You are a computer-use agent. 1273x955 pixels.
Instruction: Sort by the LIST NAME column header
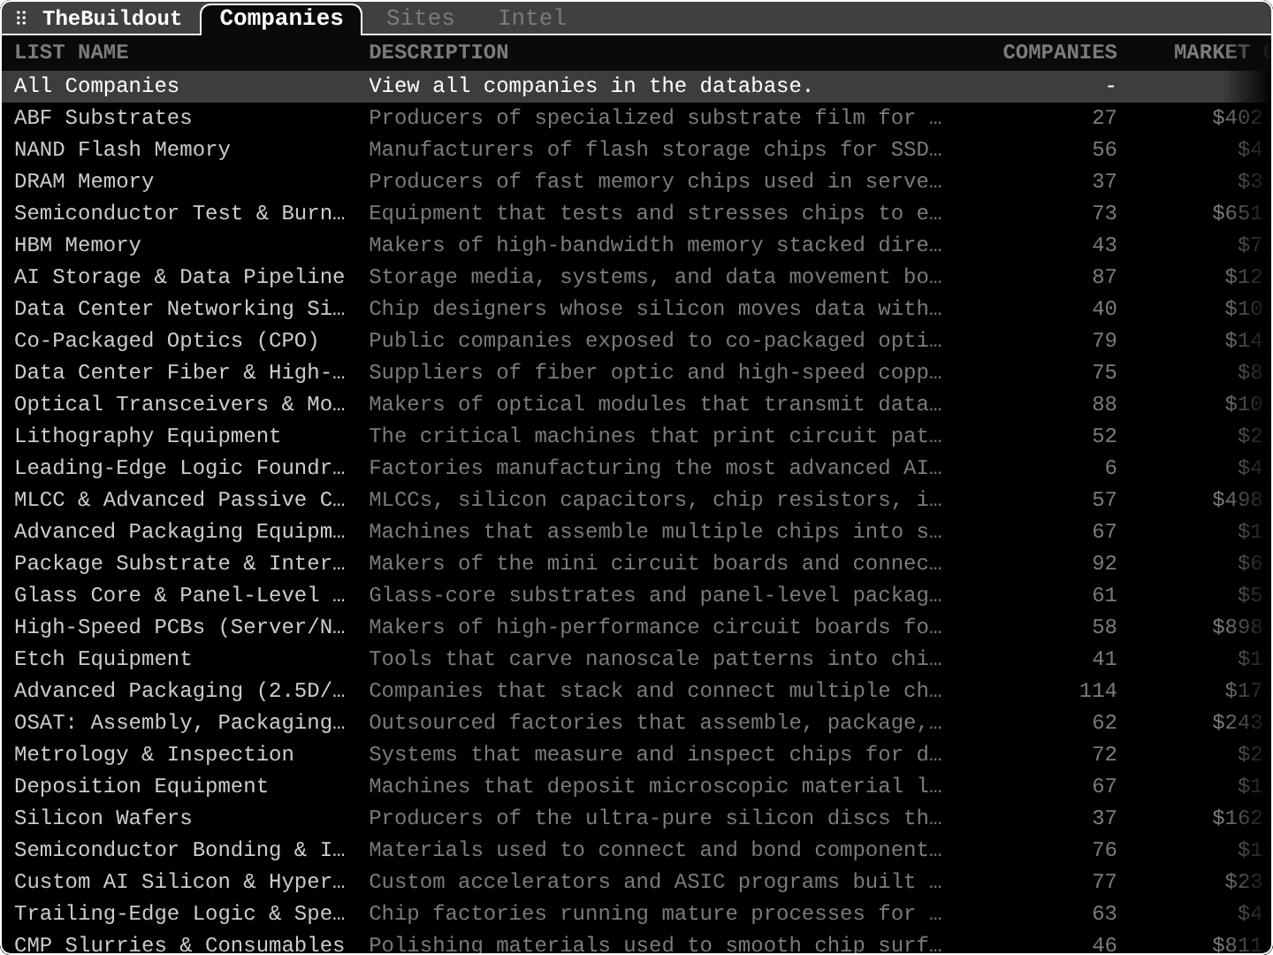(72, 52)
